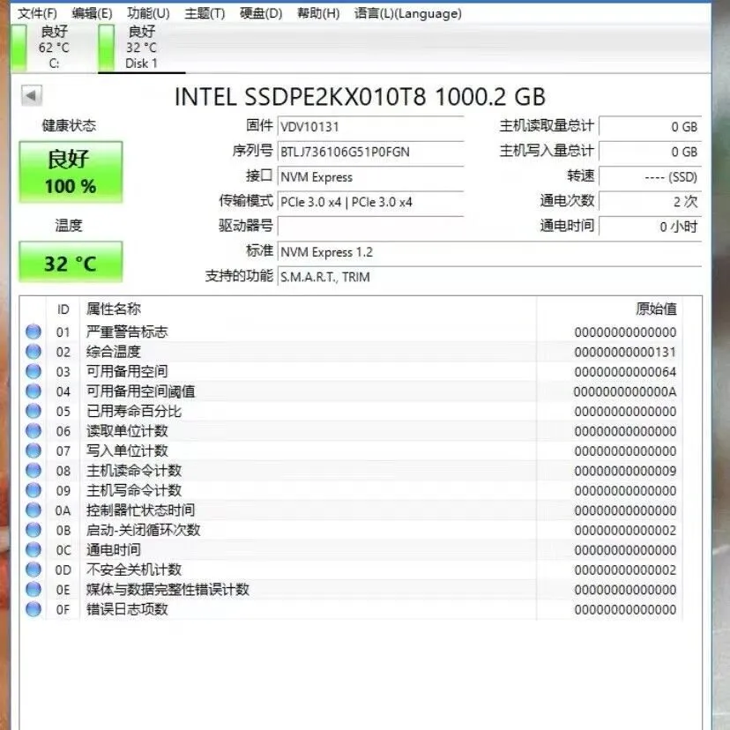Open the 语言(L)(Language) menu
The width and height of the screenshot is (730, 730).
point(408,13)
